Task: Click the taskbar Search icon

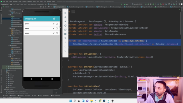Action: coord(75,101)
